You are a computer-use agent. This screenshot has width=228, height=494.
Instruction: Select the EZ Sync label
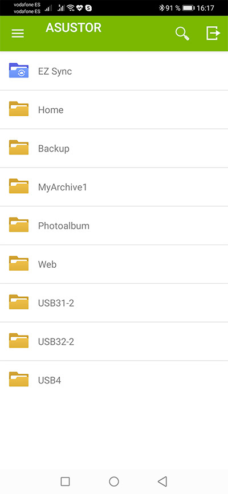click(55, 72)
